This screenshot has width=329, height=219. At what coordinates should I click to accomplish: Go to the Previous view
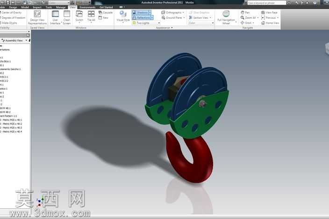pos(268,18)
